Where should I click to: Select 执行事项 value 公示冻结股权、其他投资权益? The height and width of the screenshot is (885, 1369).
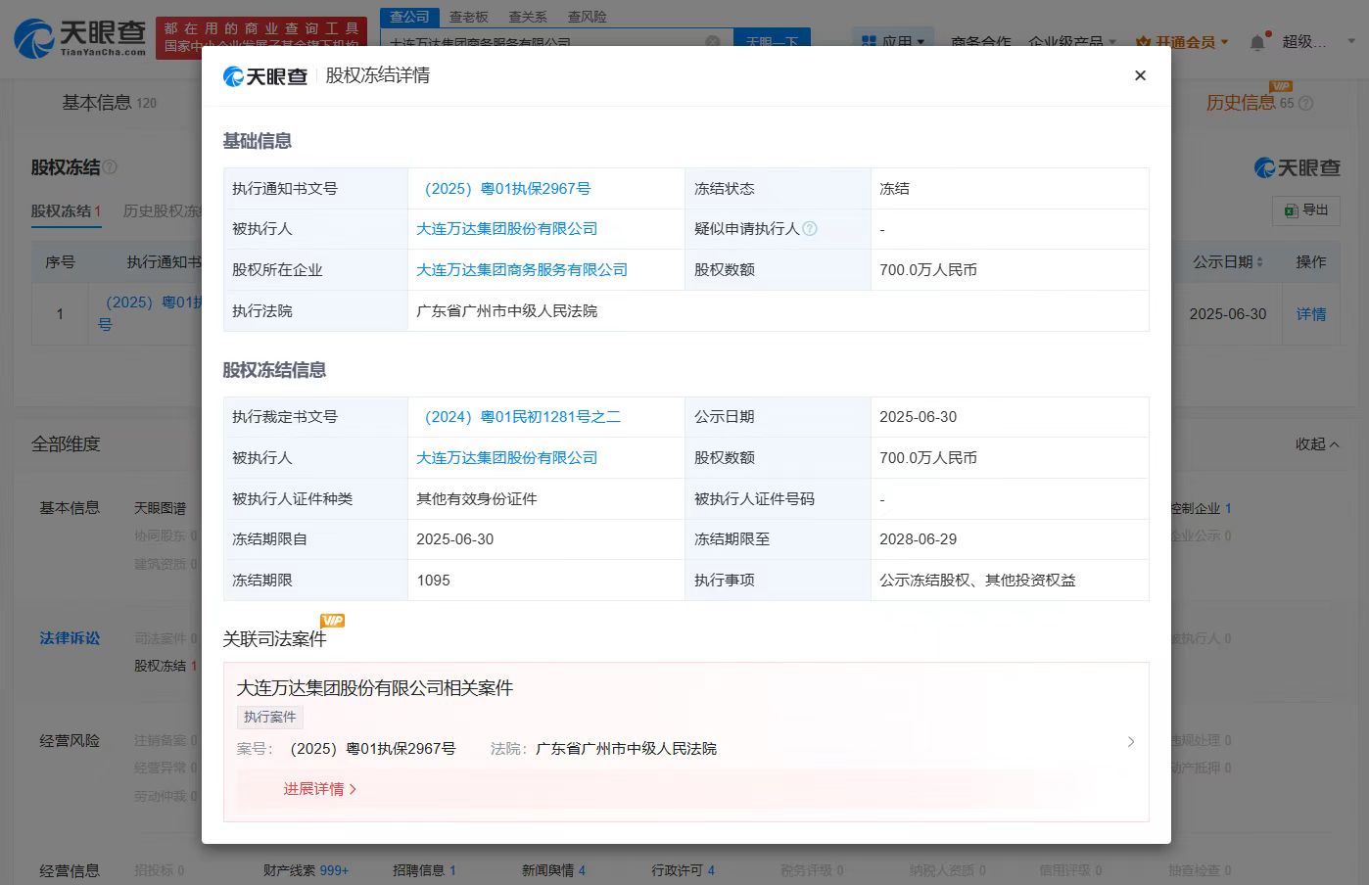coord(977,581)
